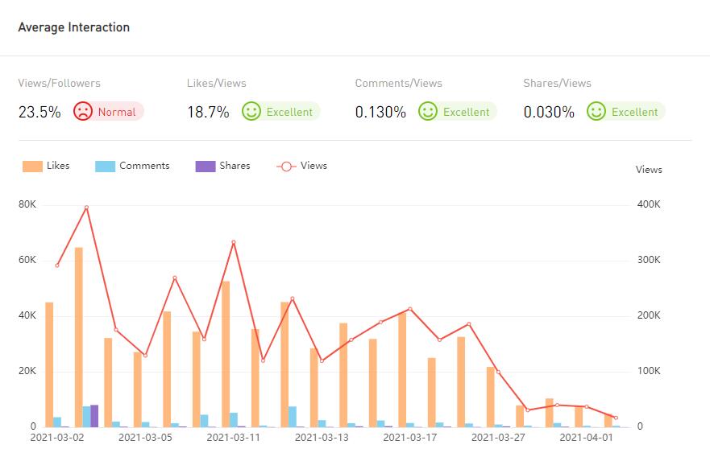Click the purple Shares bar in the chart
Image resolution: width=710 pixels, height=457 pixels.
pyautogui.click(x=94, y=416)
